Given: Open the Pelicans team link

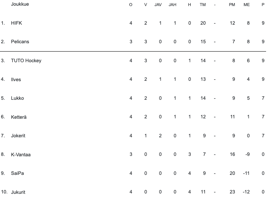Looking at the screenshot, I should tap(20, 42).
